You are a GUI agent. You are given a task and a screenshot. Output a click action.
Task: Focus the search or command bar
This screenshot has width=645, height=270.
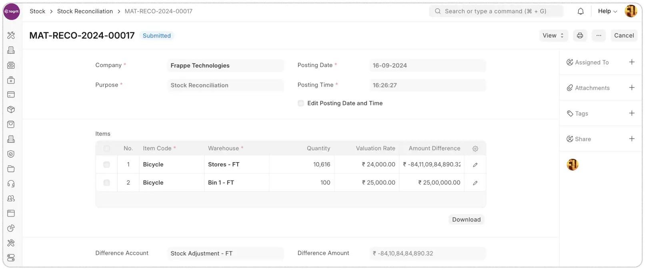(496, 11)
